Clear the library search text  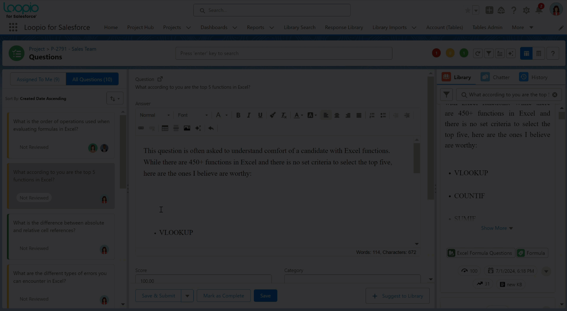[555, 95]
